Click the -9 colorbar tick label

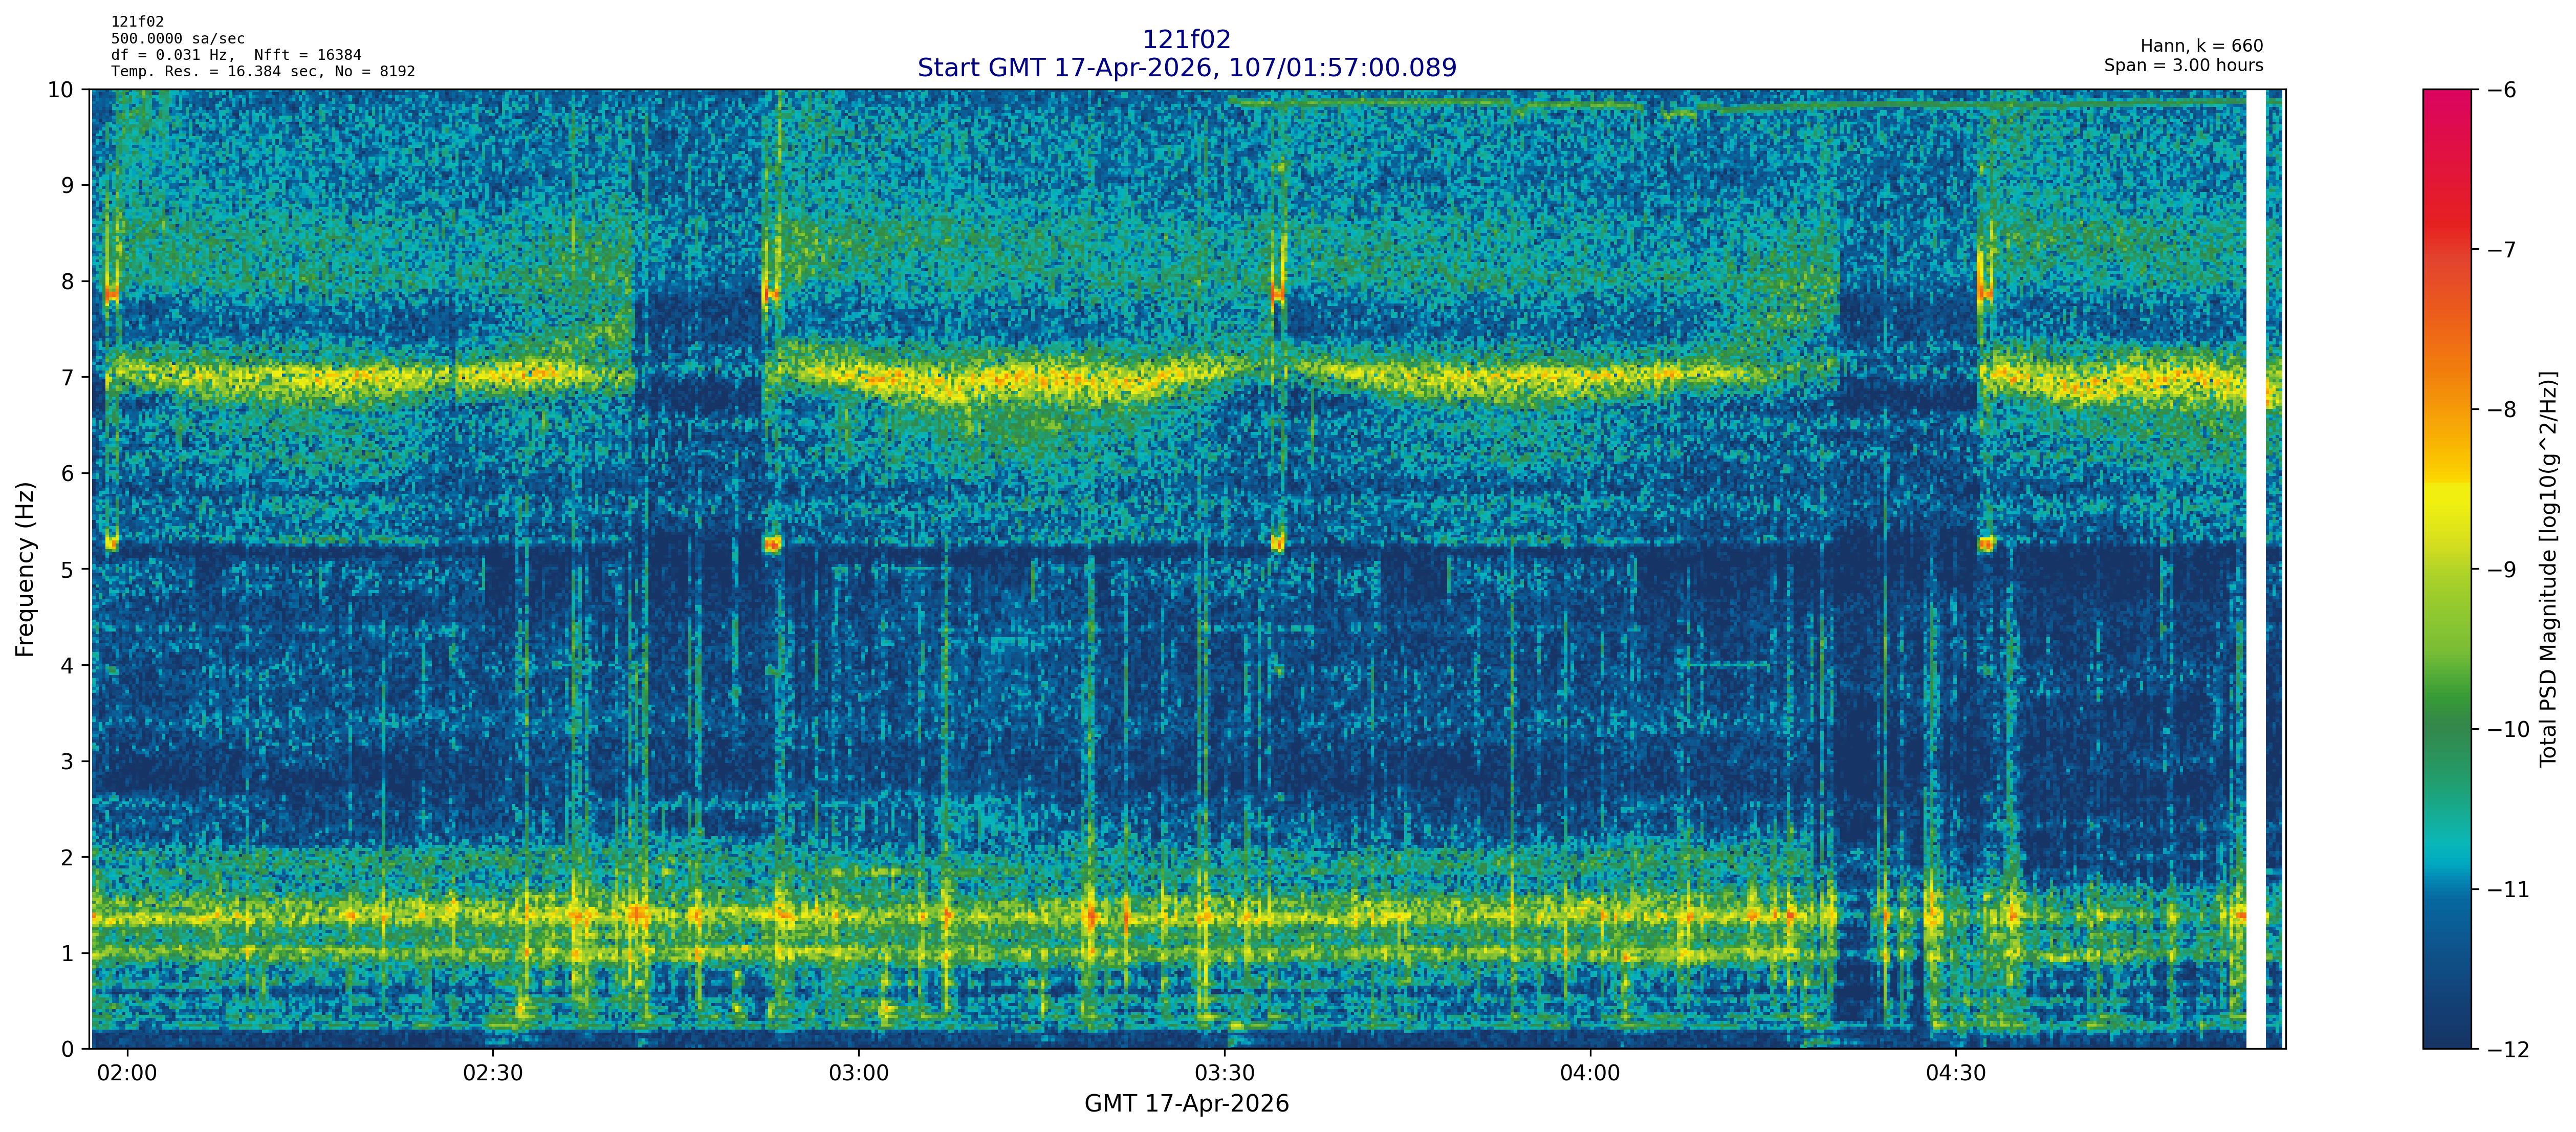[x=2502, y=570]
